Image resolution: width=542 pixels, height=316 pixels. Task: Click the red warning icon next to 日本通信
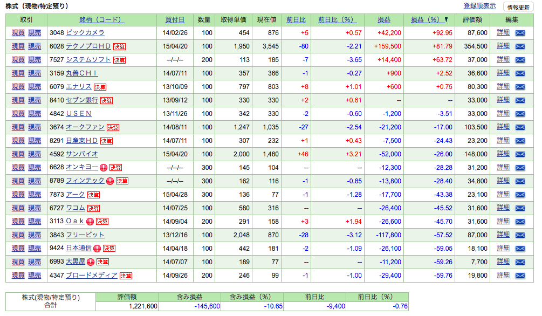(97, 249)
